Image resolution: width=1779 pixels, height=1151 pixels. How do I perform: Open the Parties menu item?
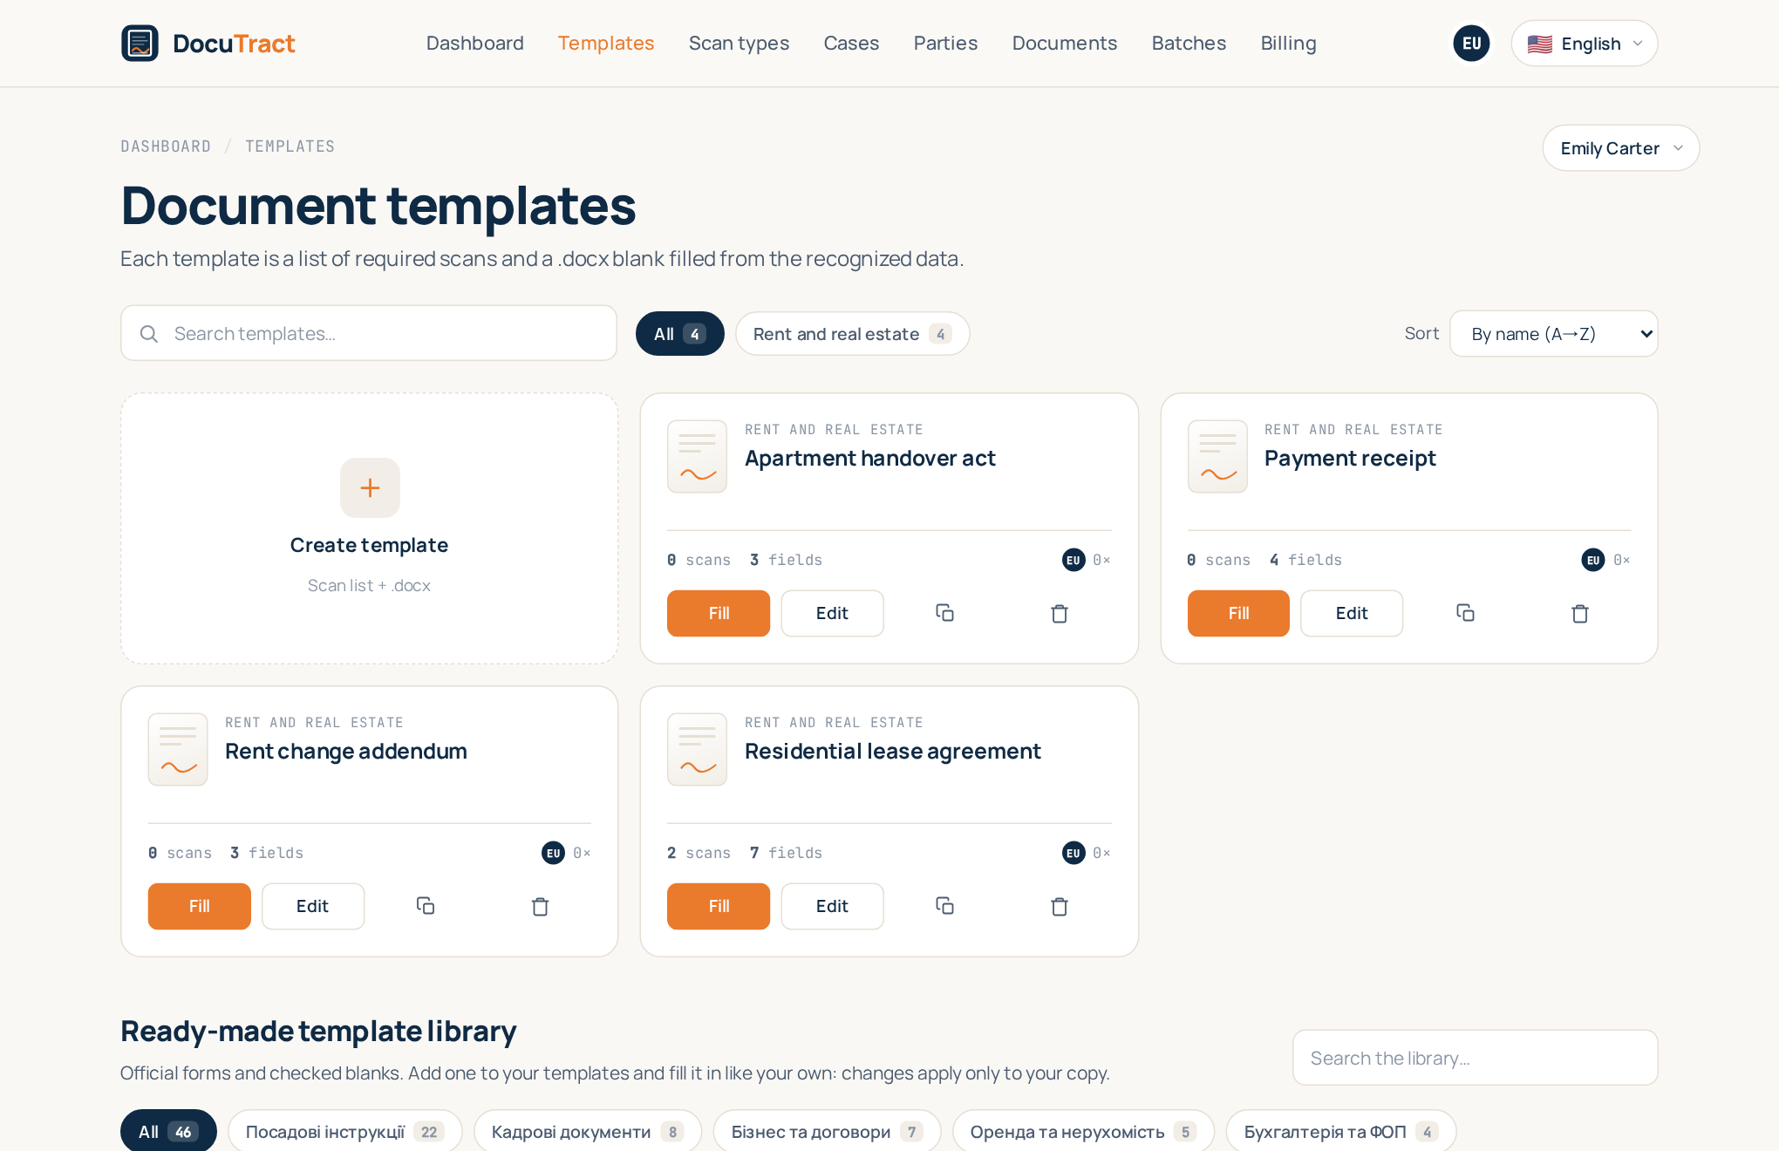coord(945,44)
